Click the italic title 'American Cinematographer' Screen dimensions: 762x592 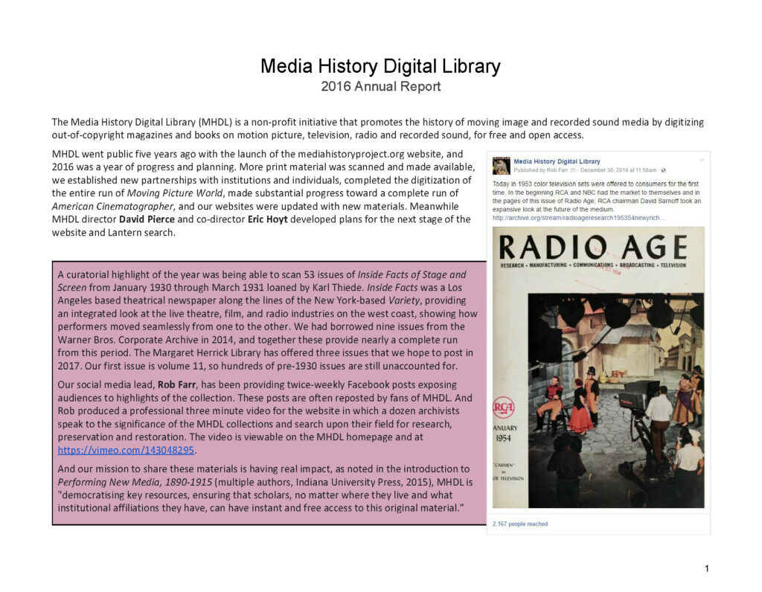(x=113, y=206)
